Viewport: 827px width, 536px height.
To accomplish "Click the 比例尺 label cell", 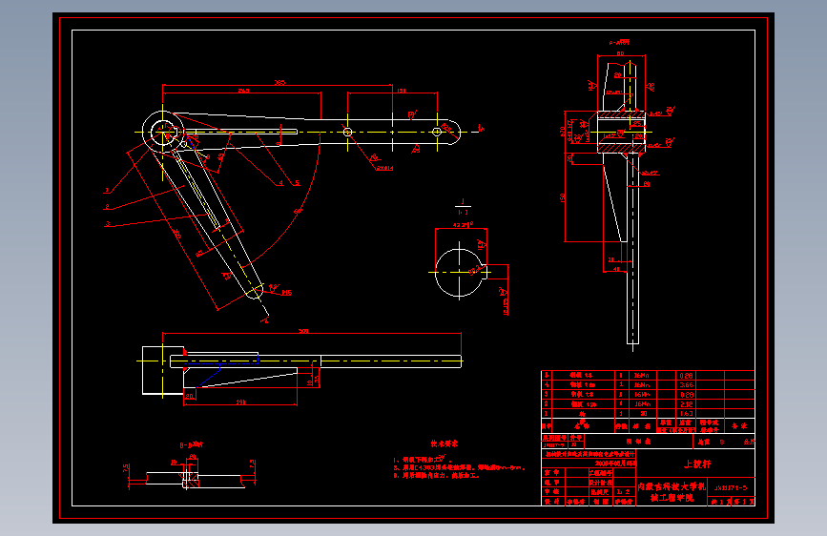I will 600,492.
